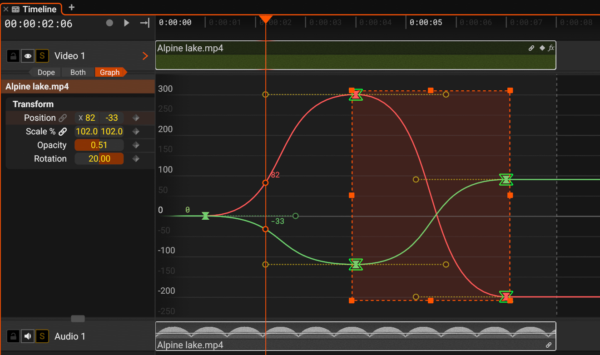Click selection box bottom-left corner handle
Screen dimensions: 600x355
click(351, 301)
